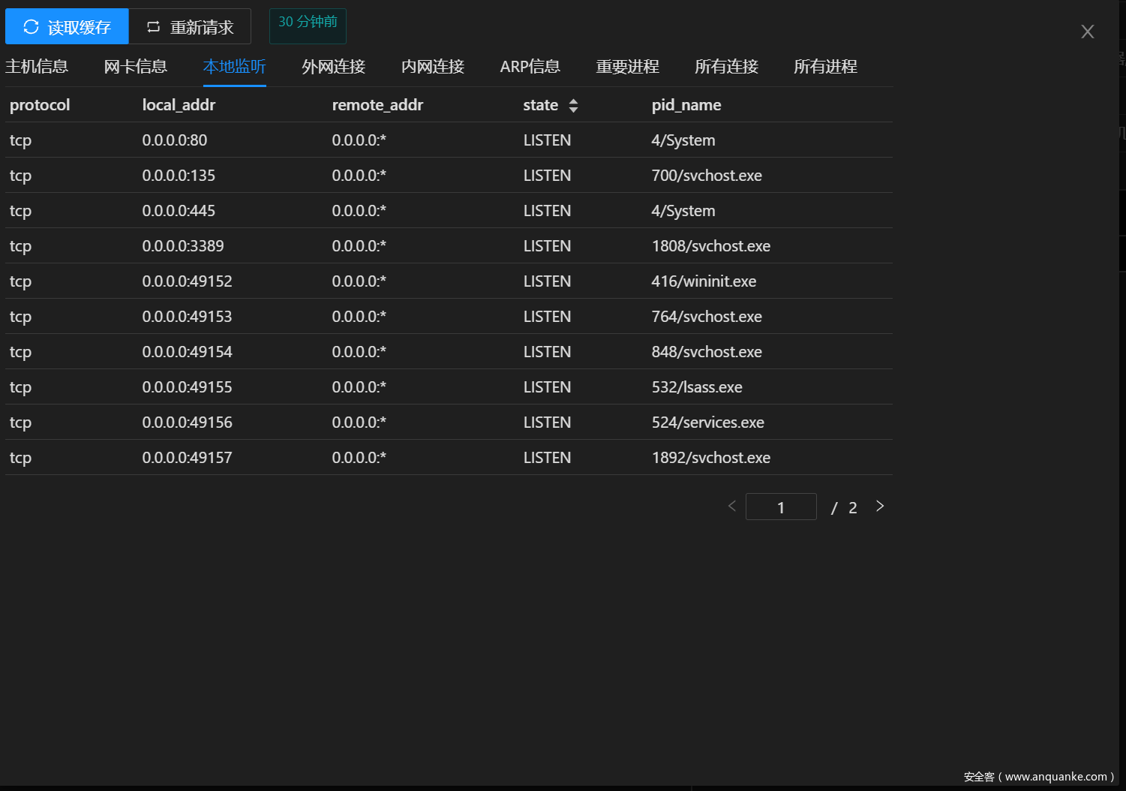The width and height of the screenshot is (1126, 791).
Task: Click the 重新请求 re-request button
Action: 190,27
